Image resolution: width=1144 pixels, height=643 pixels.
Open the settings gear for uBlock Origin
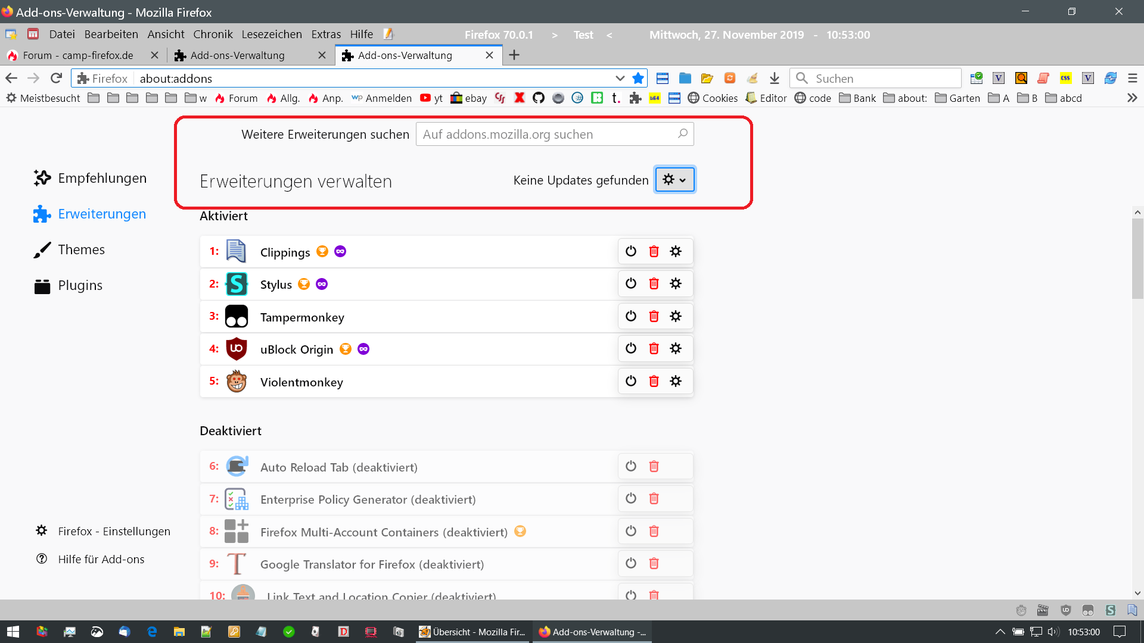[675, 348]
